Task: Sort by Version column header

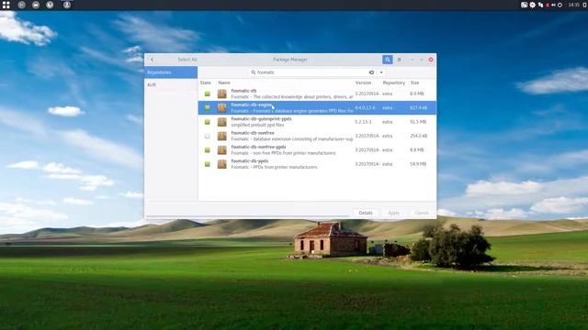Action: click(363, 82)
